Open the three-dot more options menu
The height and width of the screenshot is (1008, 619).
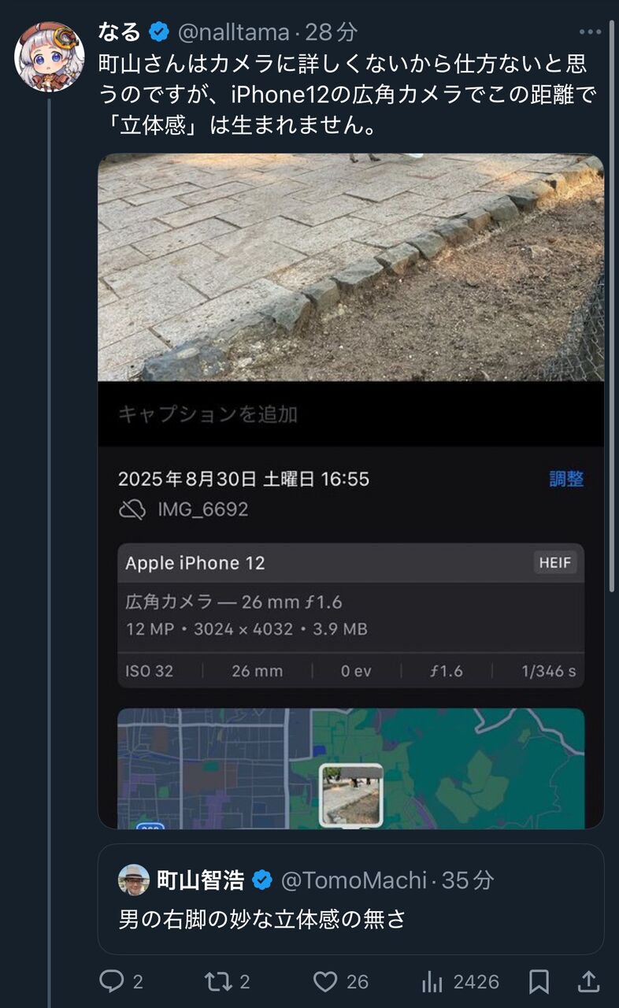click(590, 32)
